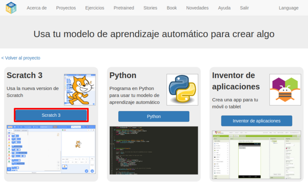
Task: Open the Stories page
Action: (150, 8)
